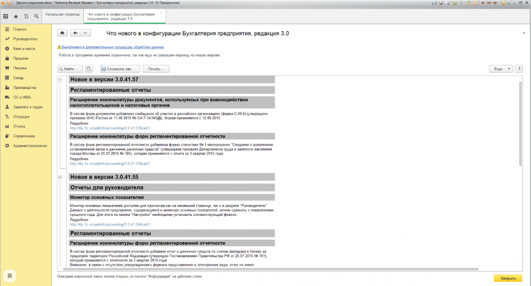The height and width of the screenshot is (286, 531).
Task: Click the search magnifier icon in top panel
Action: coord(36,16)
